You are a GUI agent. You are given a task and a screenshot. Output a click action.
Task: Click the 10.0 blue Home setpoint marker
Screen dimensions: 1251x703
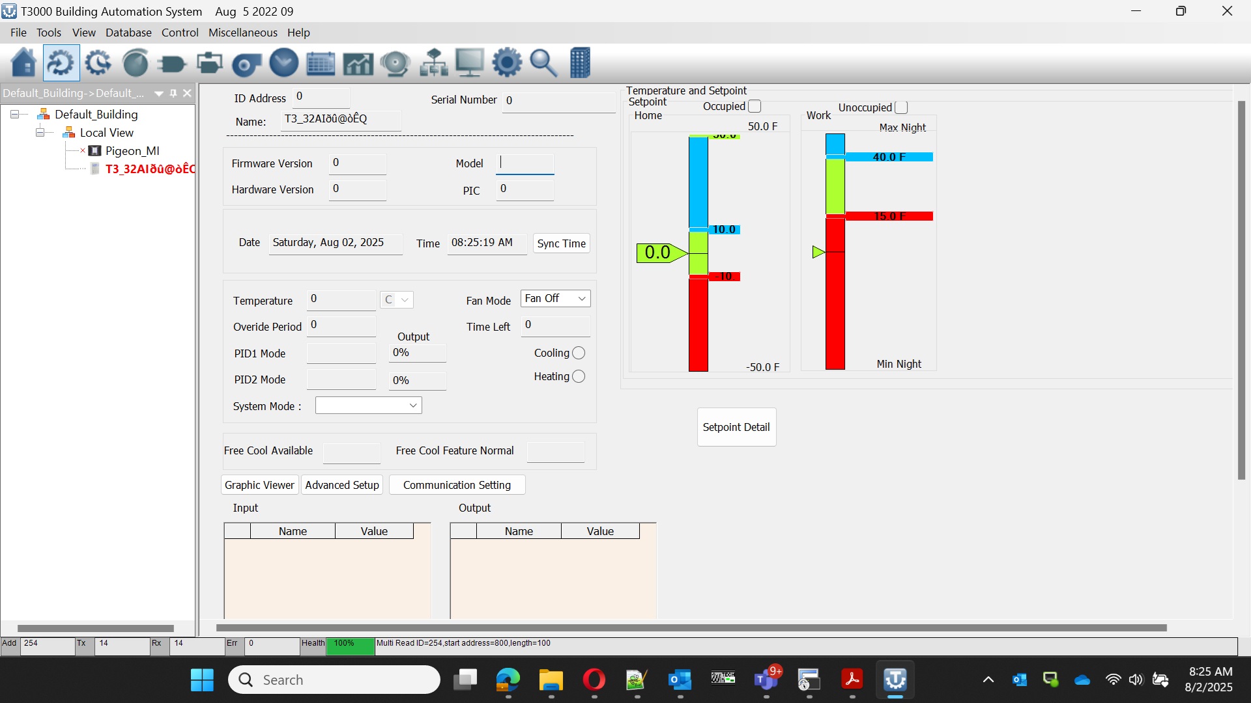pos(724,229)
